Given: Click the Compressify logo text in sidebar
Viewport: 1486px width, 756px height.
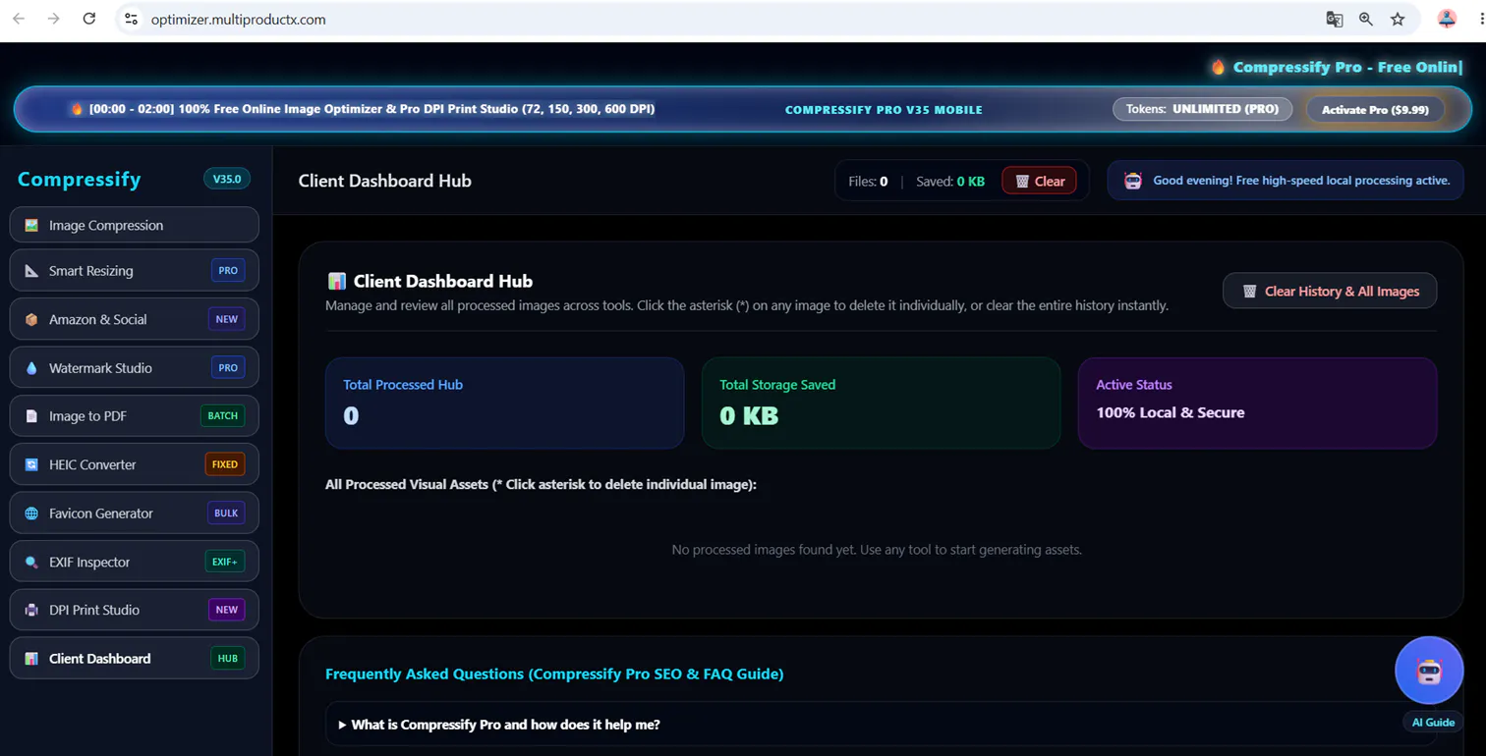Looking at the screenshot, I should [x=80, y=180].
